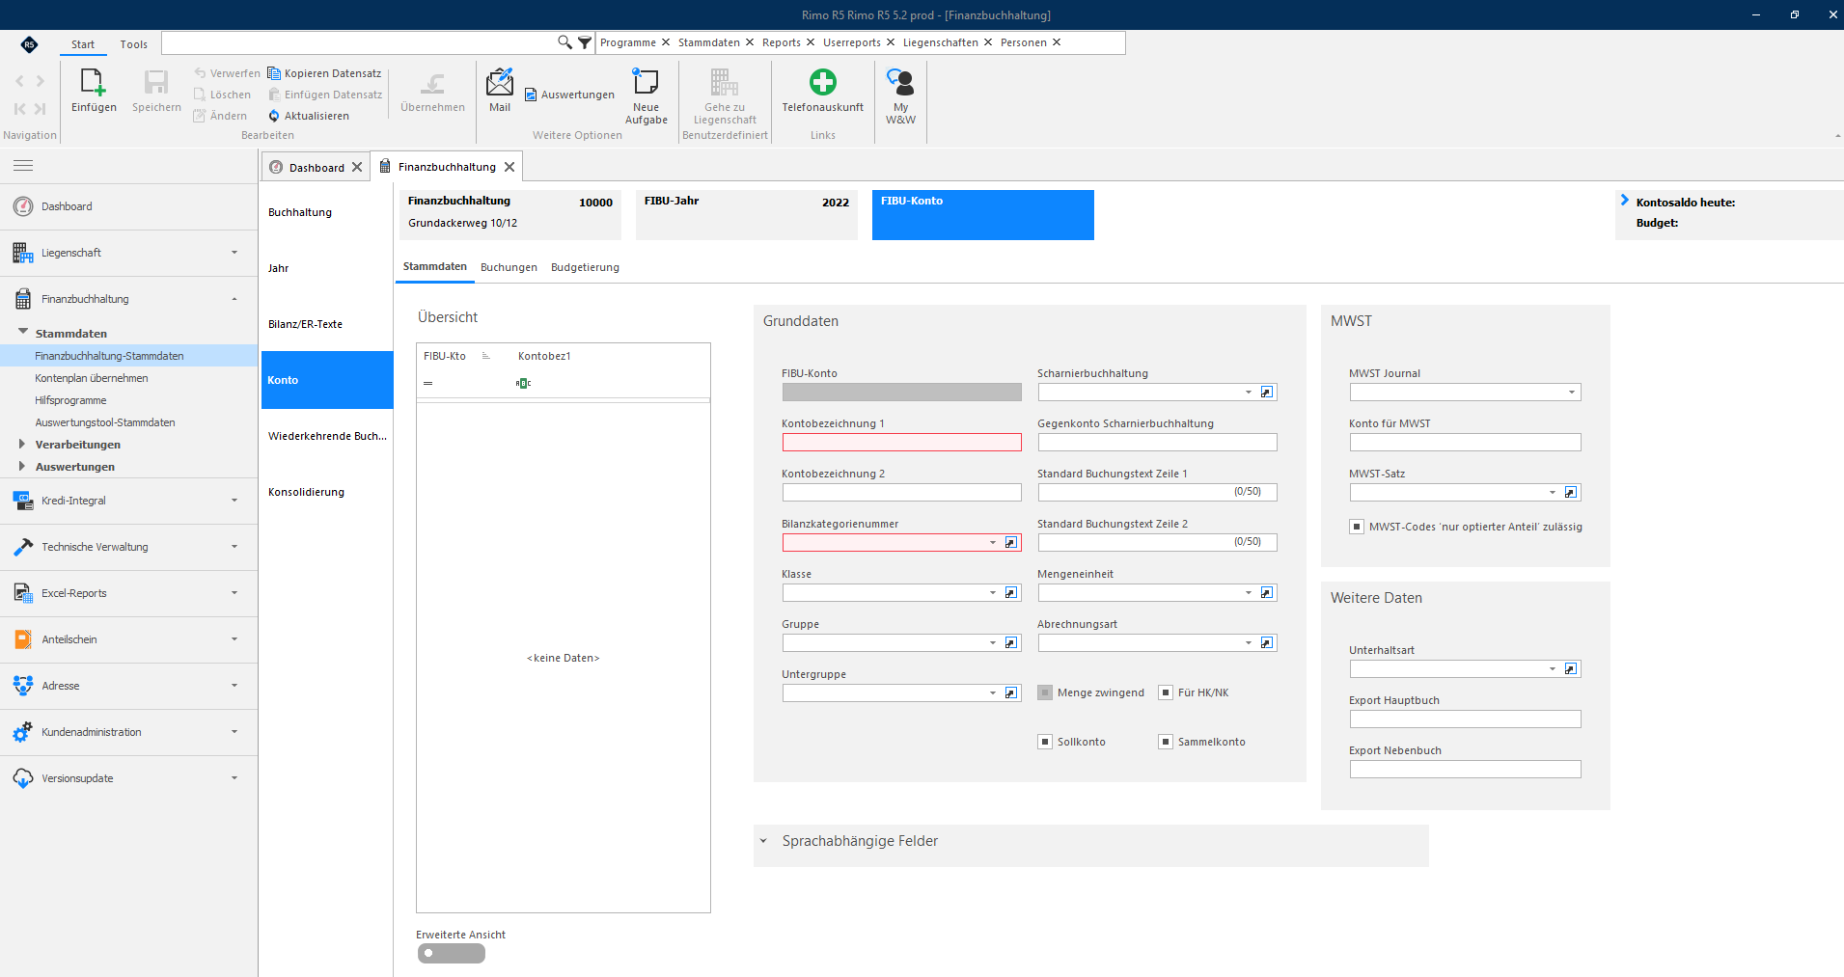The width and height of the screenshot is (1844, 977).
Task: Expand Verarbeitungen tree node
Action: (21, 445)
